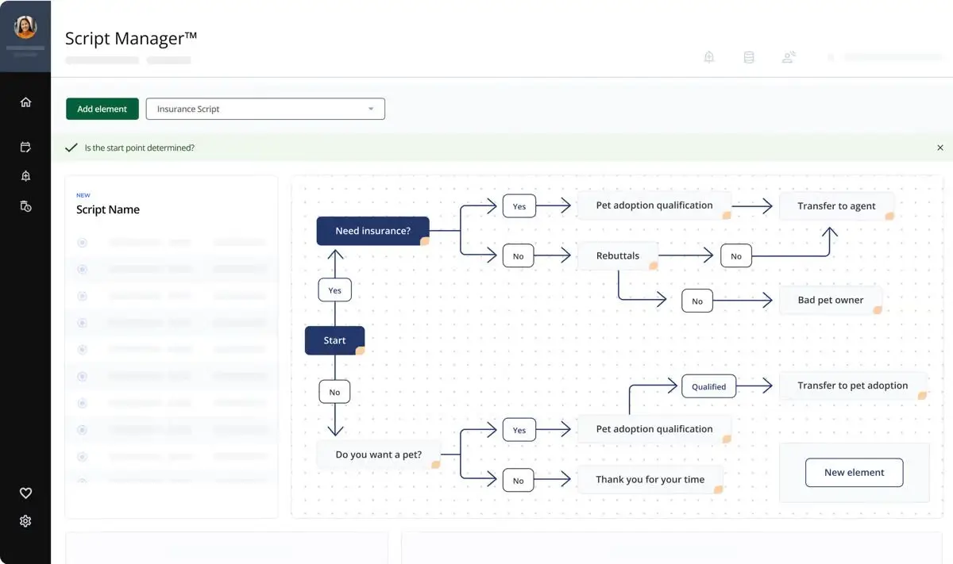The height and width of the screenshot is (564, 953).
Task: Click the header notification bell icon
Action: pos(709,57)
